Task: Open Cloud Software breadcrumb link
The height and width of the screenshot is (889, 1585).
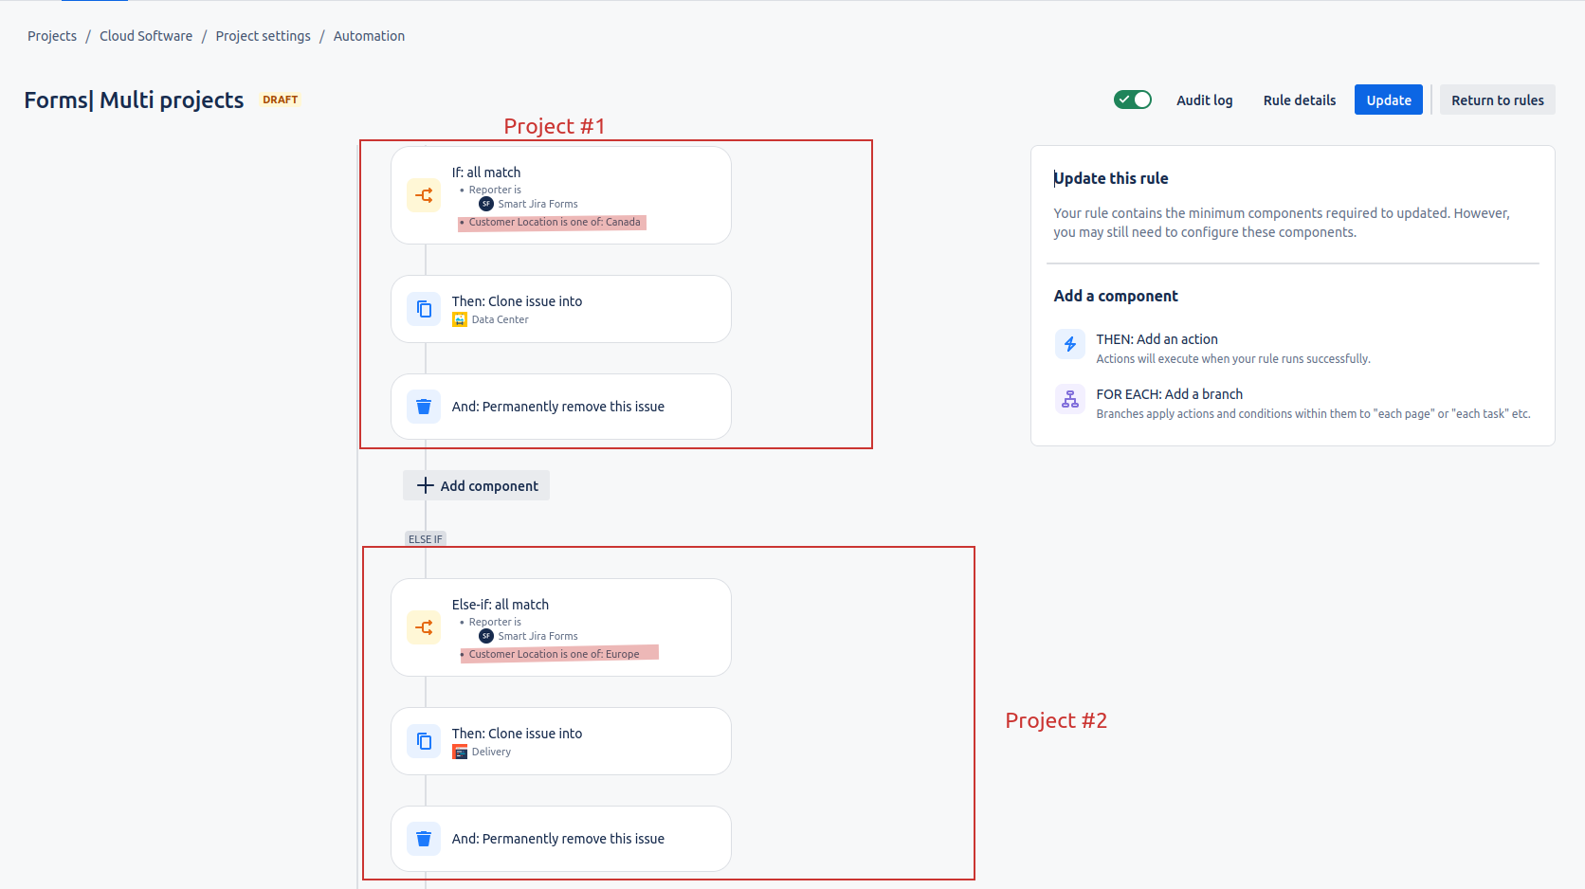Action: click(x=146, y=36)
